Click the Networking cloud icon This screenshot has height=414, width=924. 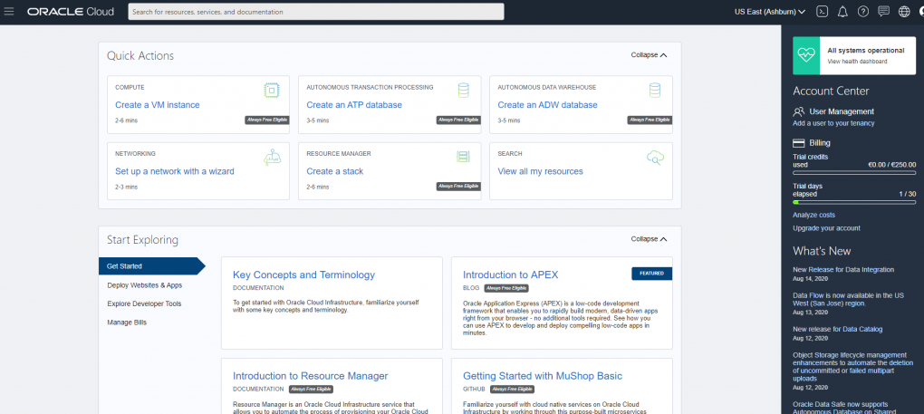[272, 158]
